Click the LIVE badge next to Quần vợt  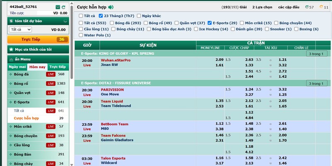coord(51,93)
